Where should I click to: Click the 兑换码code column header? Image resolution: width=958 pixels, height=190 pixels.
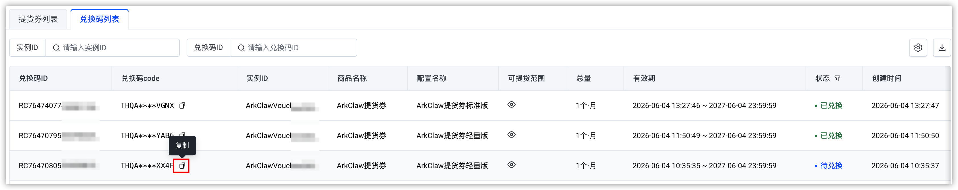click(140, 78)
